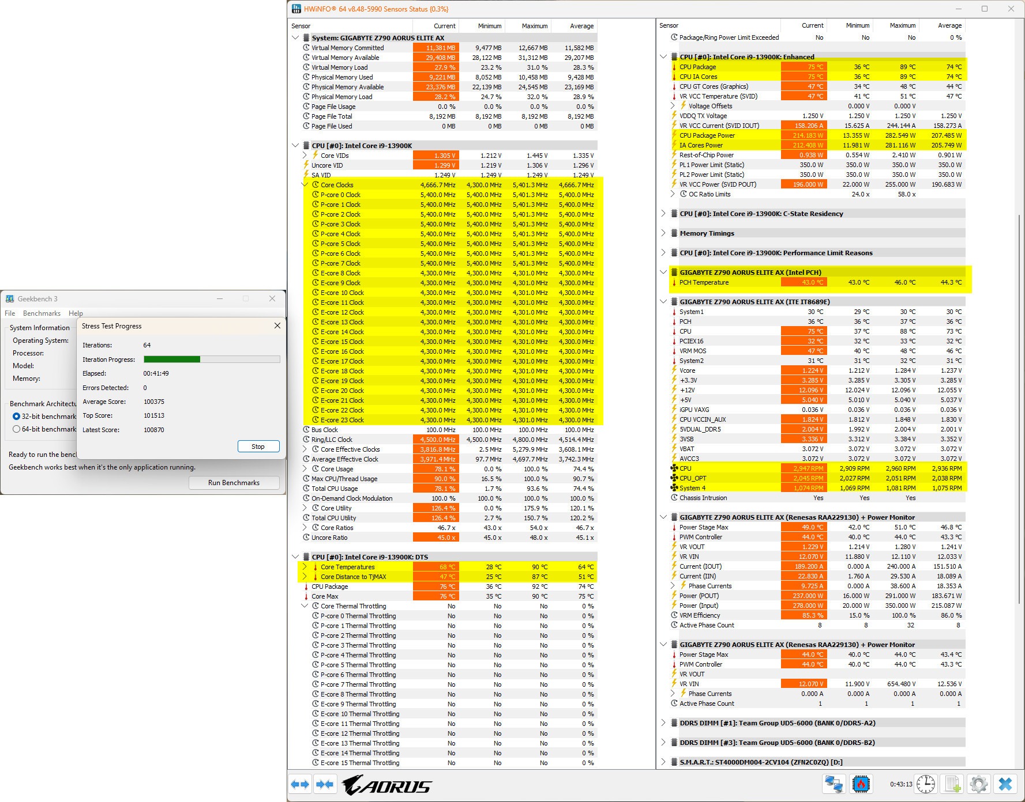
Task: Reset the elapsed time clock icon
Action: click(x=926, y=784)
